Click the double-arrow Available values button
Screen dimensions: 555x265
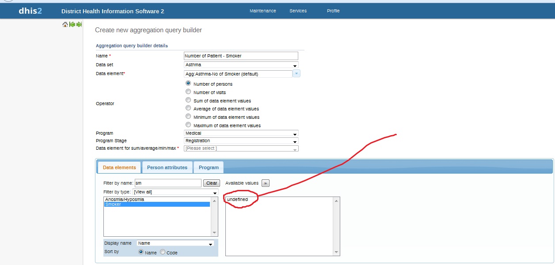[265, 183]
